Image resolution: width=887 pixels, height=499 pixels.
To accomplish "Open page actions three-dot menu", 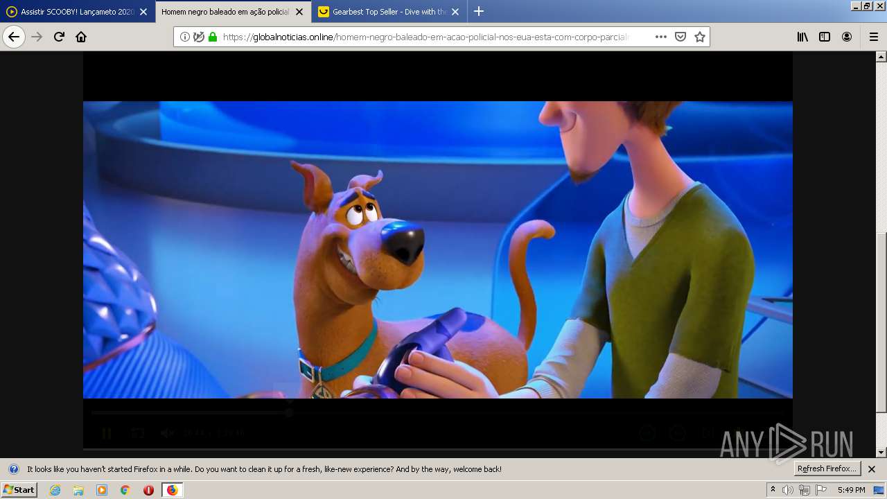I will [x=661, y=37].
